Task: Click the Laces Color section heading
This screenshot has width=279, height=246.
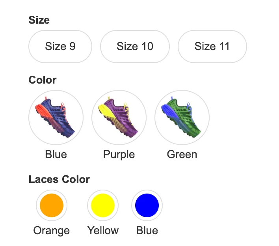Action: (59, 179)
